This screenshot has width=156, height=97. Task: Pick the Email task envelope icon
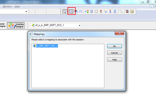[80, 11]
